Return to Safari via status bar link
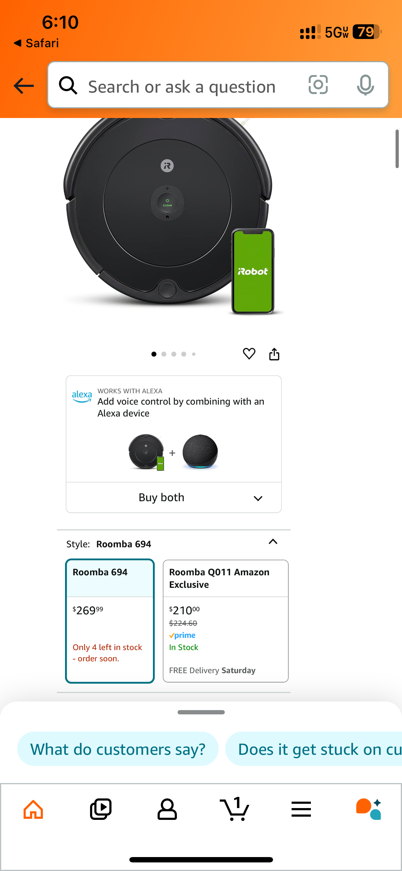402x871 pixels. [36, 43]
